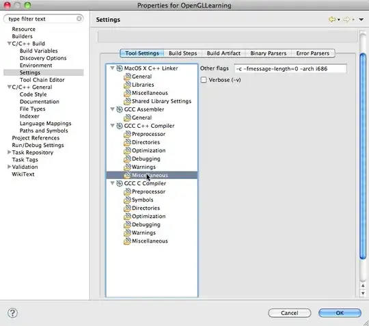Click the back navigation arrow icon
The image size is (369, 326).
tap(332, 20)
